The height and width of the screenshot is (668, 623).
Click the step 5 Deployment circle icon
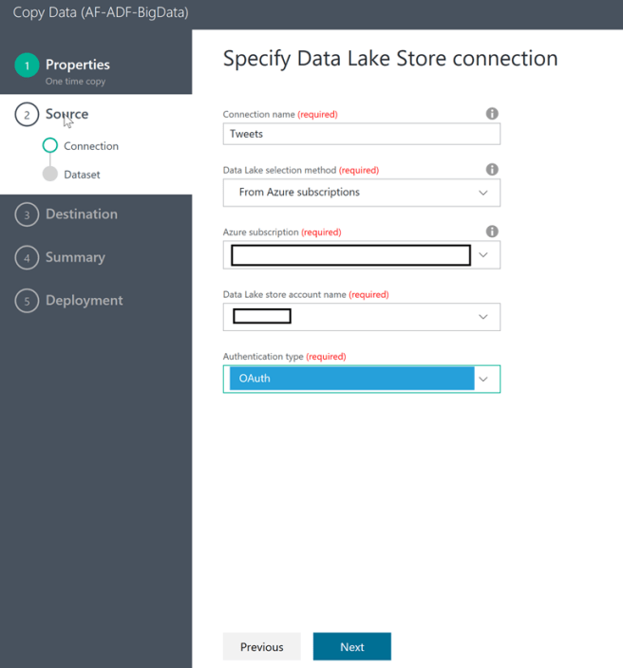27,301
